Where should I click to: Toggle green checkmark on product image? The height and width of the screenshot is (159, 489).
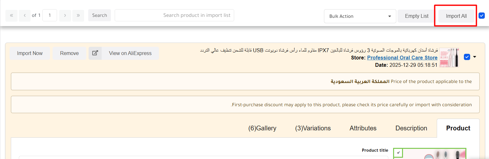[x=398, y=153]
